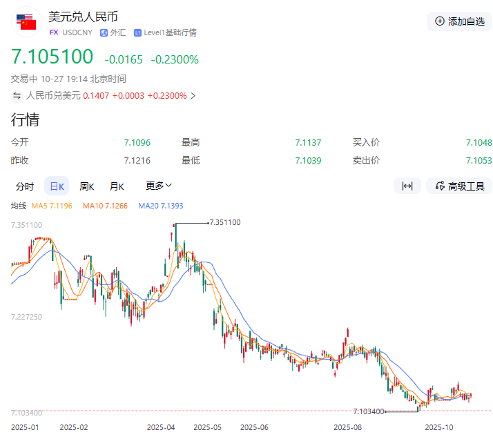Toggle the MA10 moving average legend
493x448 pixels.
(x=105, y=206)
